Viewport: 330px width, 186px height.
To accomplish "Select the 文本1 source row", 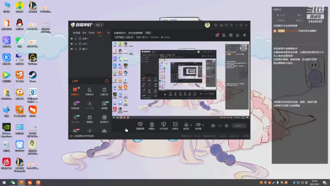I will [90, 44].
